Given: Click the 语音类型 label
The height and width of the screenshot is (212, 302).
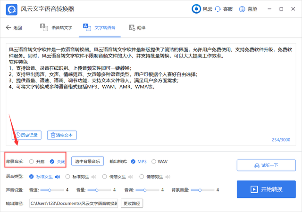Looking at the screenshot, I should [x=15, y=177].
